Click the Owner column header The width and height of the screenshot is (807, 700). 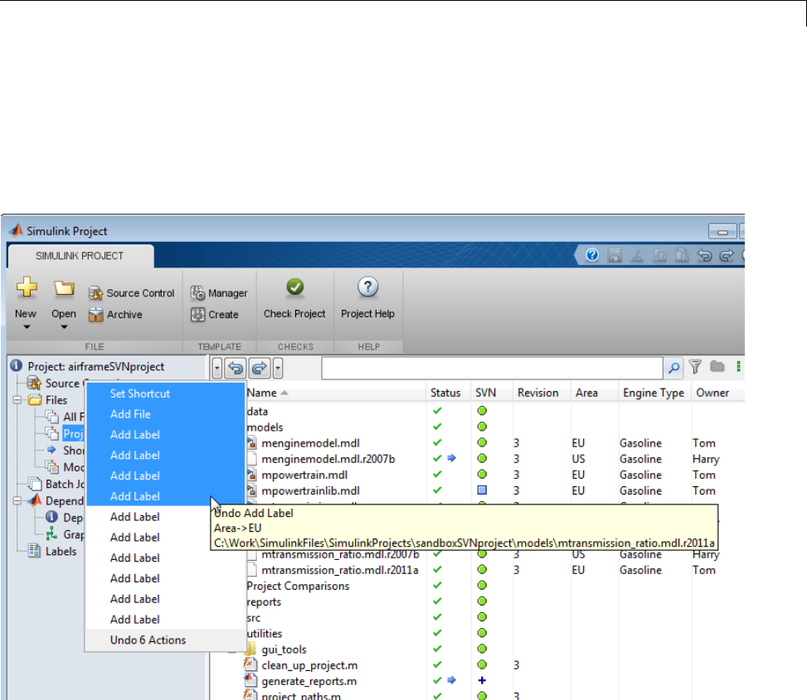712,393
